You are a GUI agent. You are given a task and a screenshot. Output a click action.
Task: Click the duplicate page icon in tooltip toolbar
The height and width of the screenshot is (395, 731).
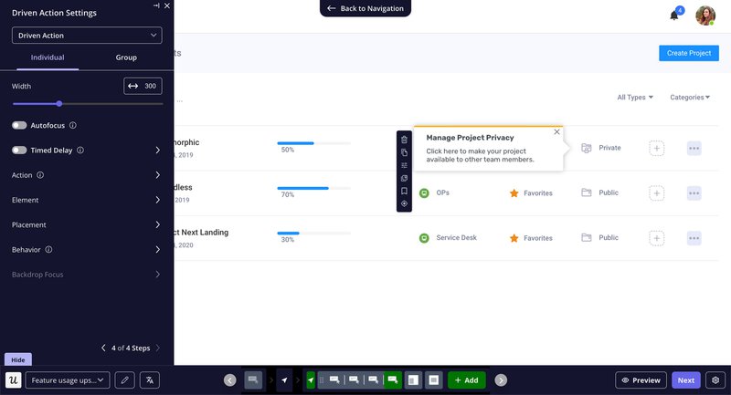click(x=404, y=152)
